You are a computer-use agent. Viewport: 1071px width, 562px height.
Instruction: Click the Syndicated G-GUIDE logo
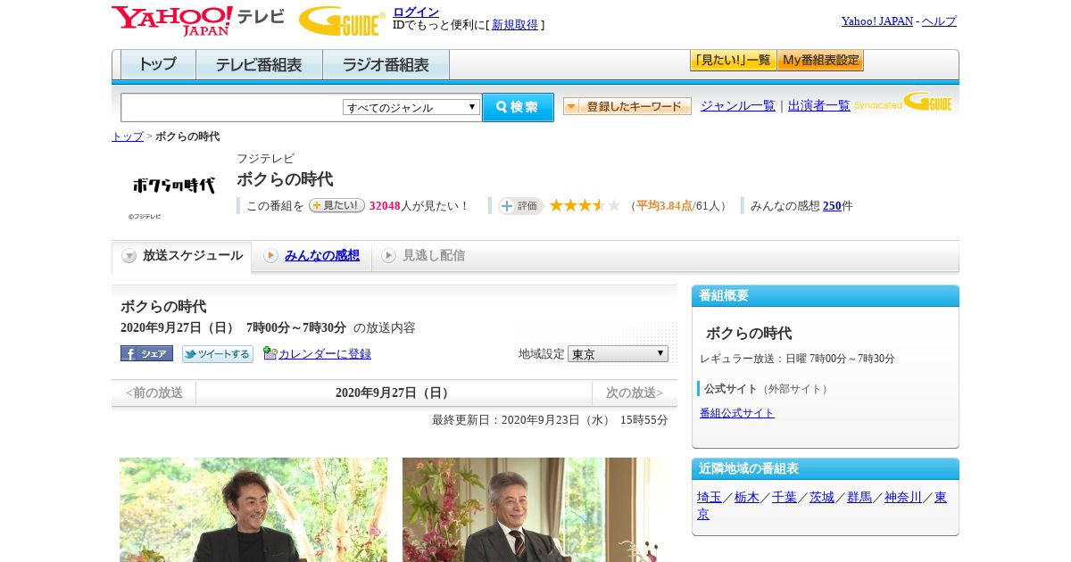click(902, 103)
